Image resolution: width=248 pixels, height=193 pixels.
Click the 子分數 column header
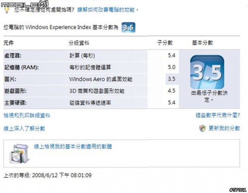pos(165,43)
